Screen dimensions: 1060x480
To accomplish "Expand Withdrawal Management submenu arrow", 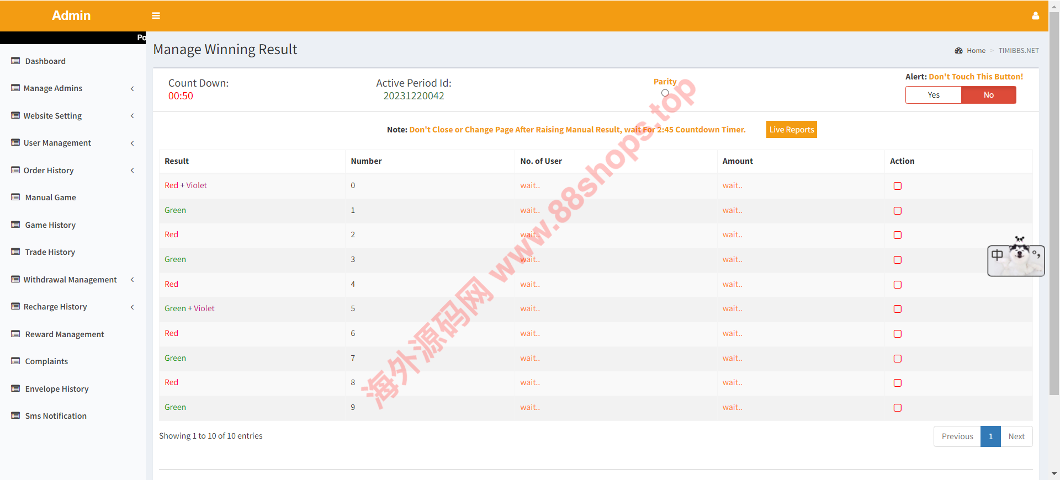I will tap(132, 280).
